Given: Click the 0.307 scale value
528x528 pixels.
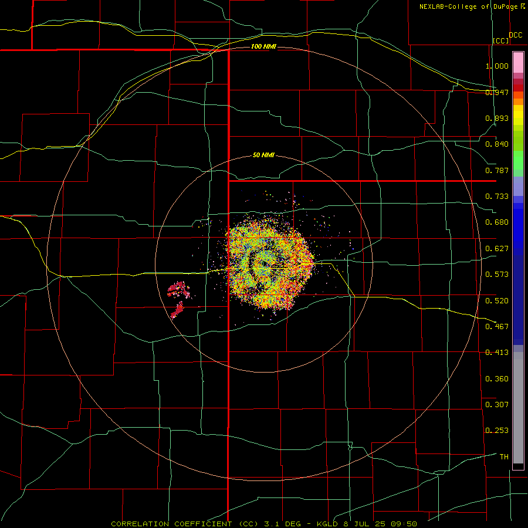Looking at the screenshot, I should click(497, 405).
